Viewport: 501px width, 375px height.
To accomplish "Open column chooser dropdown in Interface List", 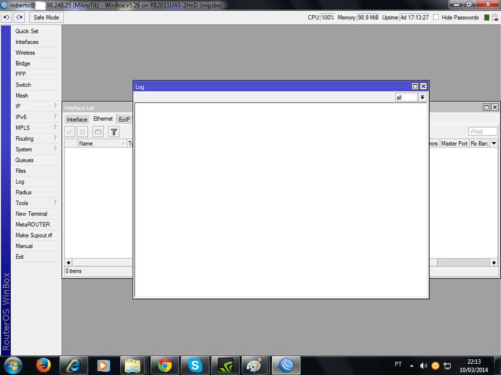I will (x=494, y=144).
